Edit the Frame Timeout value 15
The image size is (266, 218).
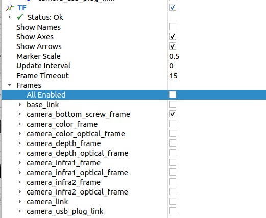173,76
